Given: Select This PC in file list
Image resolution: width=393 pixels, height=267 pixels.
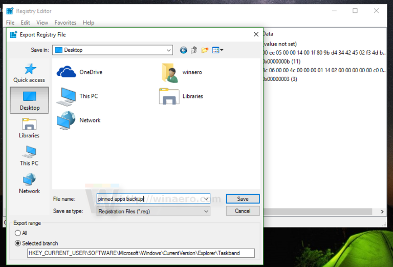Looking at the screenshot, I should [69, 96].
